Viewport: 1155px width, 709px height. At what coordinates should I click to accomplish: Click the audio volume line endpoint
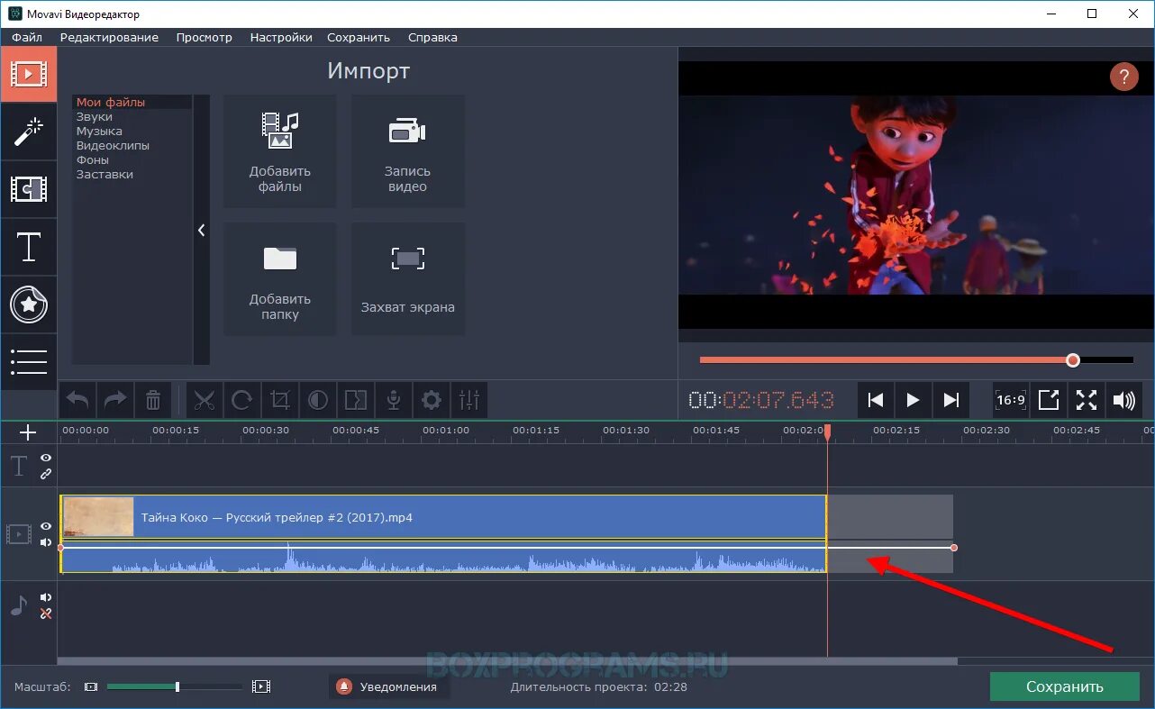click(953, 548)
